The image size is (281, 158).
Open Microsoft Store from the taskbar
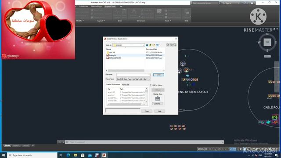[83, 155]
